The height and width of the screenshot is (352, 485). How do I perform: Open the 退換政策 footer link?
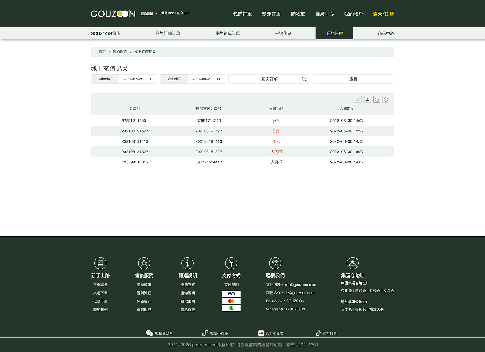click(x=144, y=284)
